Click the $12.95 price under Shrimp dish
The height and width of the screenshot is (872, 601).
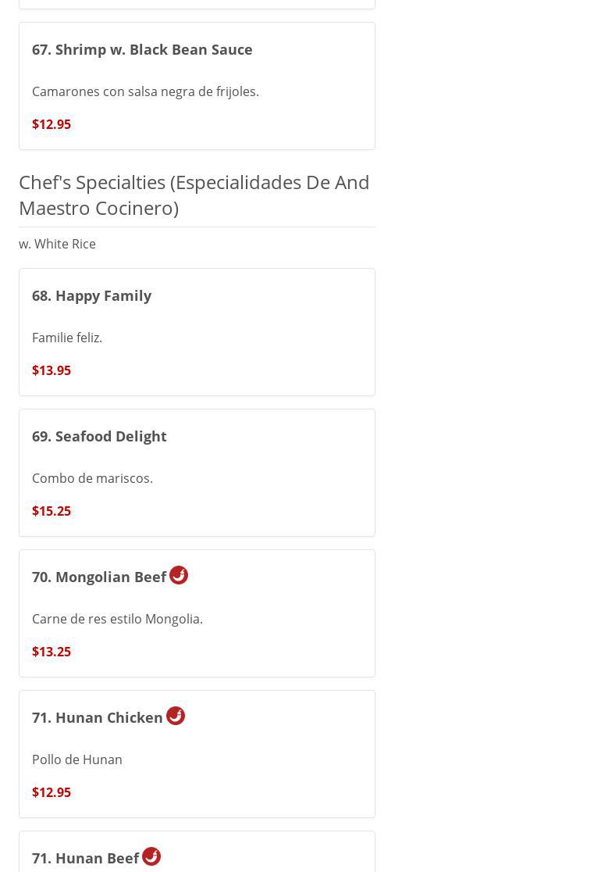[52, 124]
